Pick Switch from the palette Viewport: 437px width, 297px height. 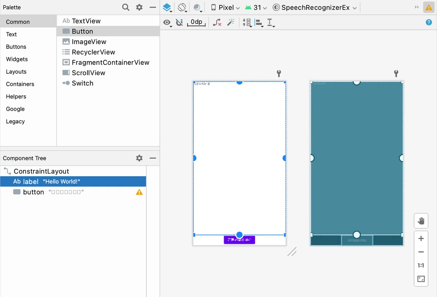(x=108, y=83)
